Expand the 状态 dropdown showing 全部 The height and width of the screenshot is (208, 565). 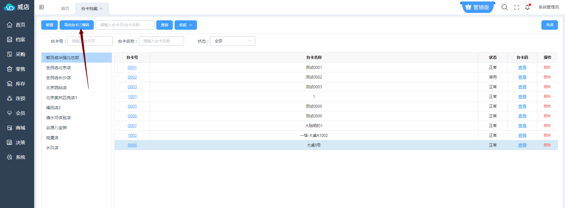coord(232,41)
